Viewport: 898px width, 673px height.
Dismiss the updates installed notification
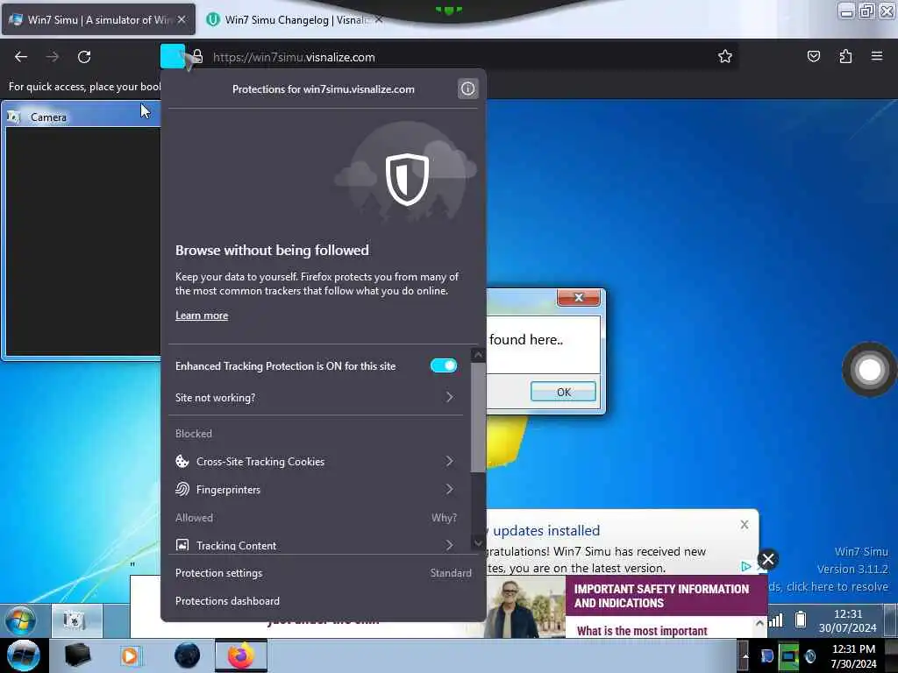tap(744, 524)
